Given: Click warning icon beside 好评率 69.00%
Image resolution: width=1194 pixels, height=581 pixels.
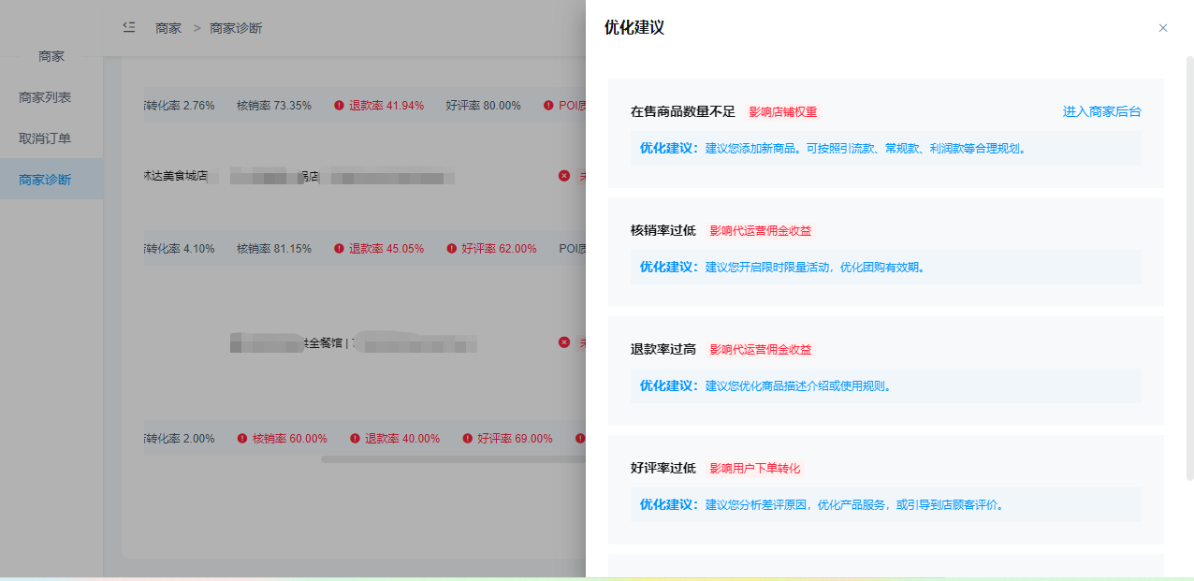Looking at the screenshot, I should (467, 439).
